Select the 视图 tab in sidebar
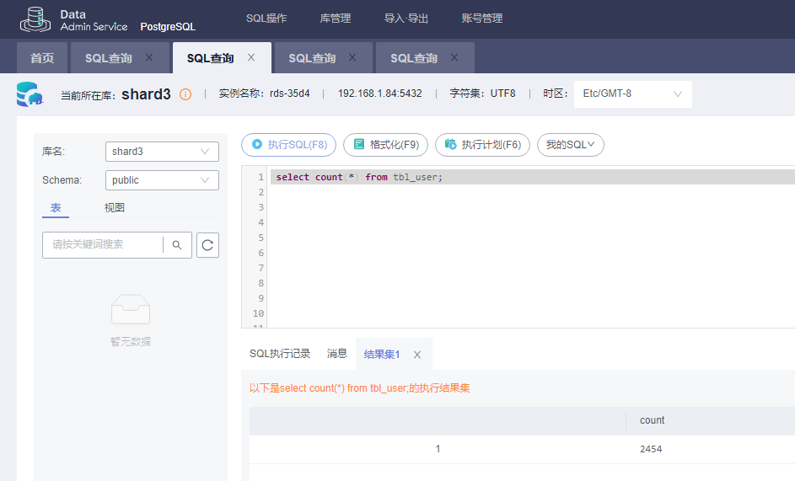Viewport: 795px width, 481px height. (114, 208)
